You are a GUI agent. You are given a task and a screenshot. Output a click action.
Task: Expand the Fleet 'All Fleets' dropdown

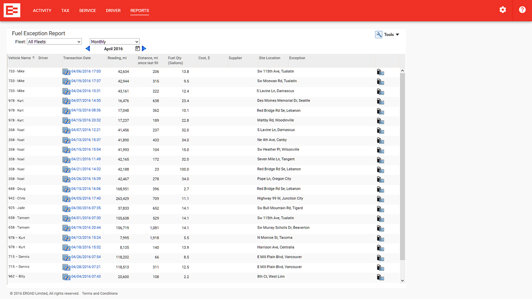click(54, 42)
